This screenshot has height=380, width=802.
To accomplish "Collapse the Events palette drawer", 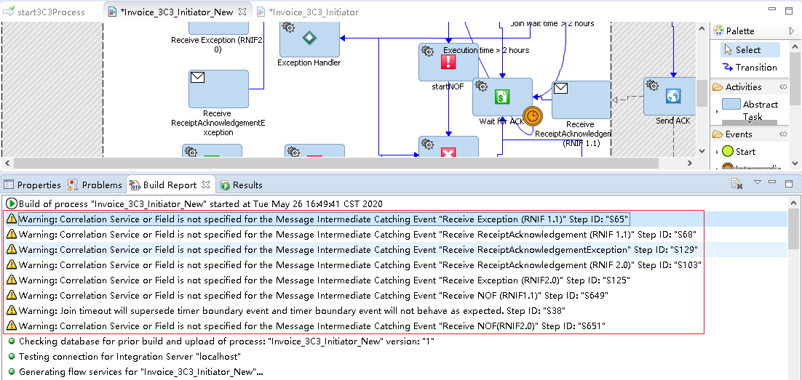I will (783, 134).
